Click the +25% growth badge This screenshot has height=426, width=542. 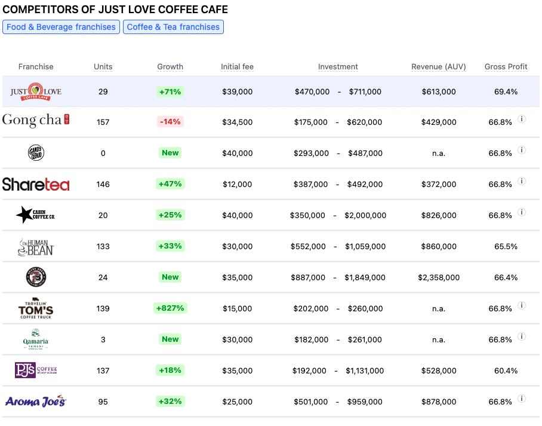coord(170,215)
